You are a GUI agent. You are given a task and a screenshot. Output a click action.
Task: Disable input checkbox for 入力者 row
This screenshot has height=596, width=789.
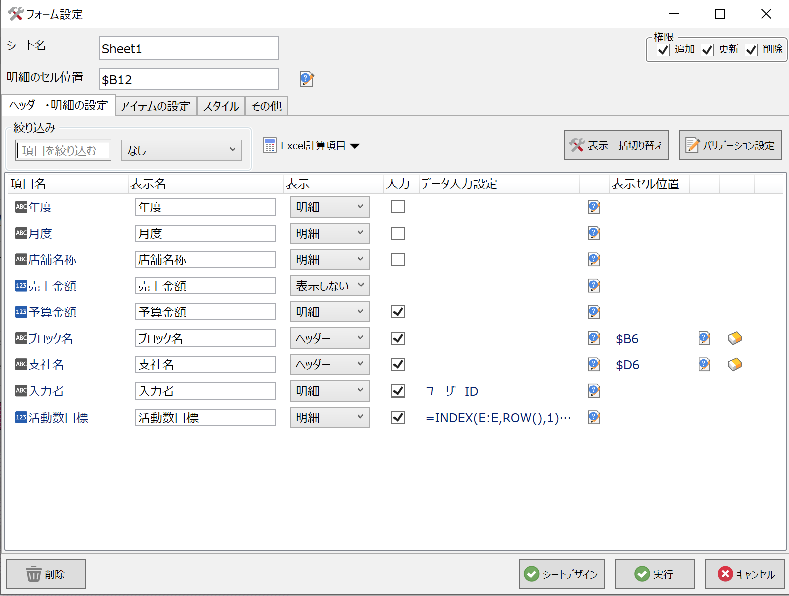point(398,391)
